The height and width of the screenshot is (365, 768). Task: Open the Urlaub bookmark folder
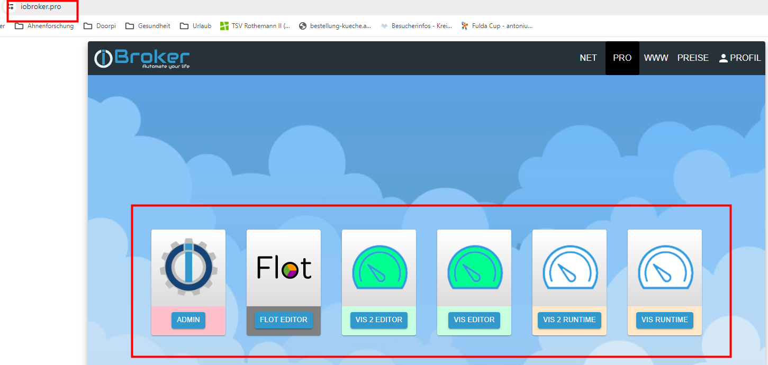195,26
